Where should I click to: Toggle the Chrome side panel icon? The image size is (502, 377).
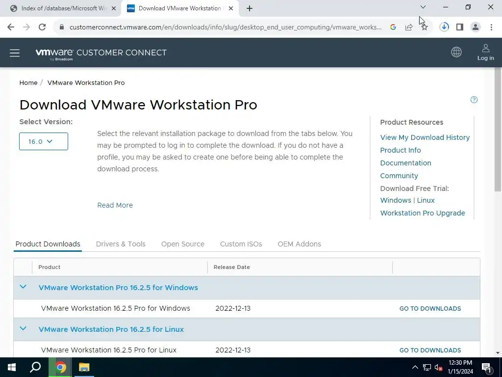(x=460, y=27)
